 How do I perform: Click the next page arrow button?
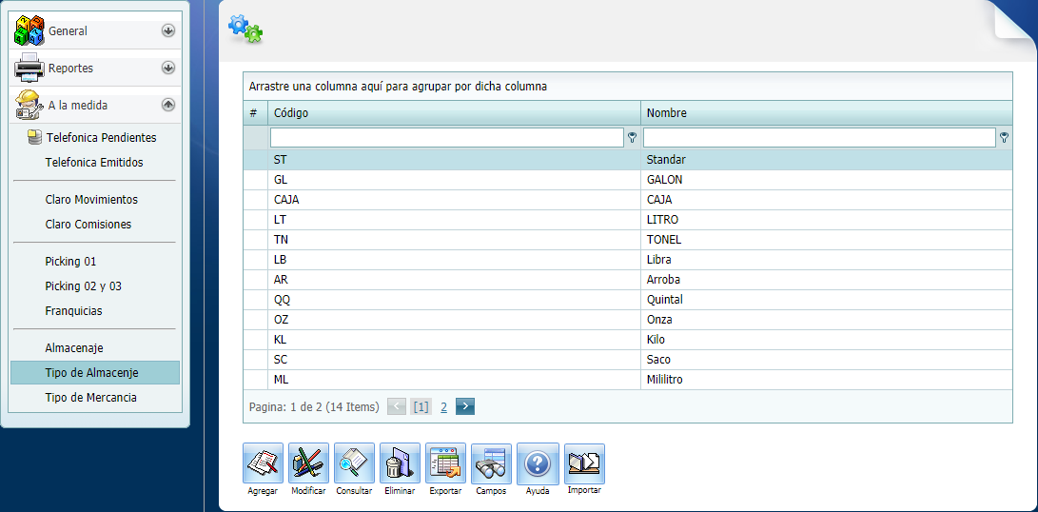[464, 406]
